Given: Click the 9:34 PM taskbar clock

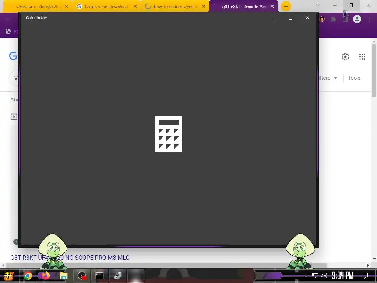Looking at the screenshot, I should (x=343, y=276).
